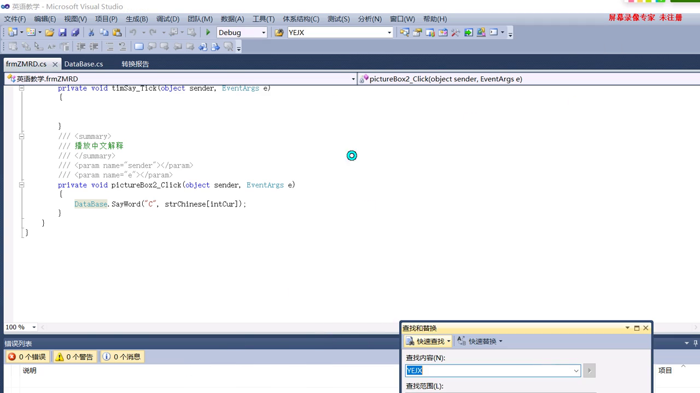Toggle the 0 个消息 messages filter
The image size is (700, 393).
pyautogui.click(x=122, y=356)
